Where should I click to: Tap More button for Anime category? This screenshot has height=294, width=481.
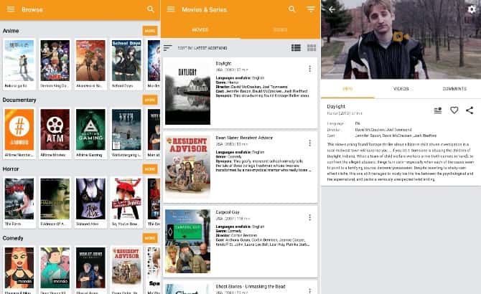[x=150, y=31]
